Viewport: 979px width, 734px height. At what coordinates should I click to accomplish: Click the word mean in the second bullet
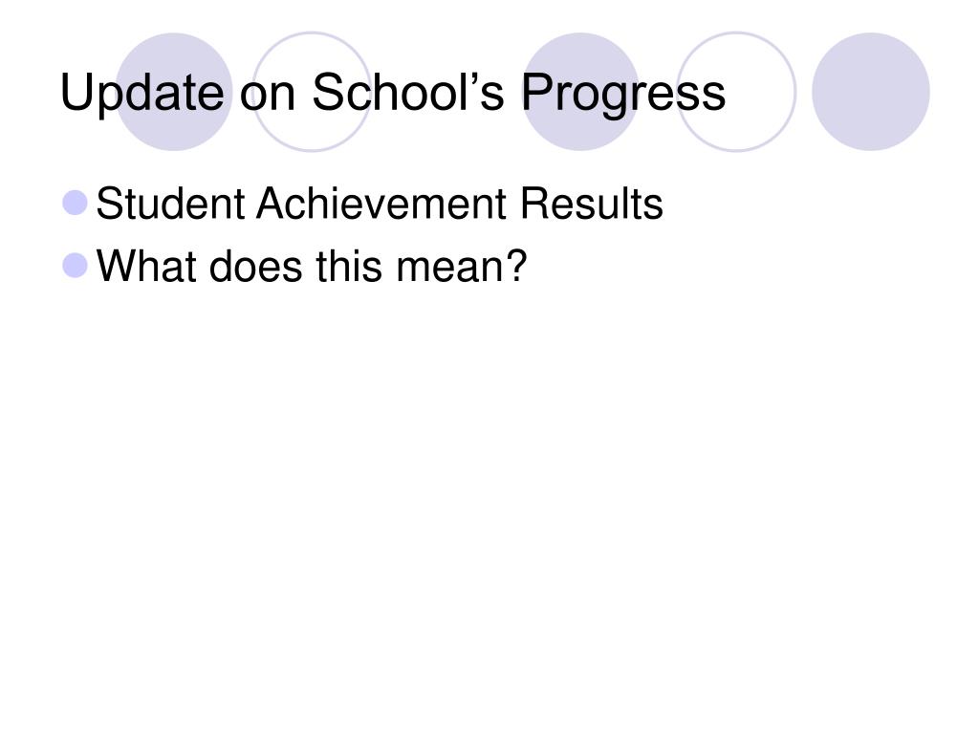click(x=447, y=270)
